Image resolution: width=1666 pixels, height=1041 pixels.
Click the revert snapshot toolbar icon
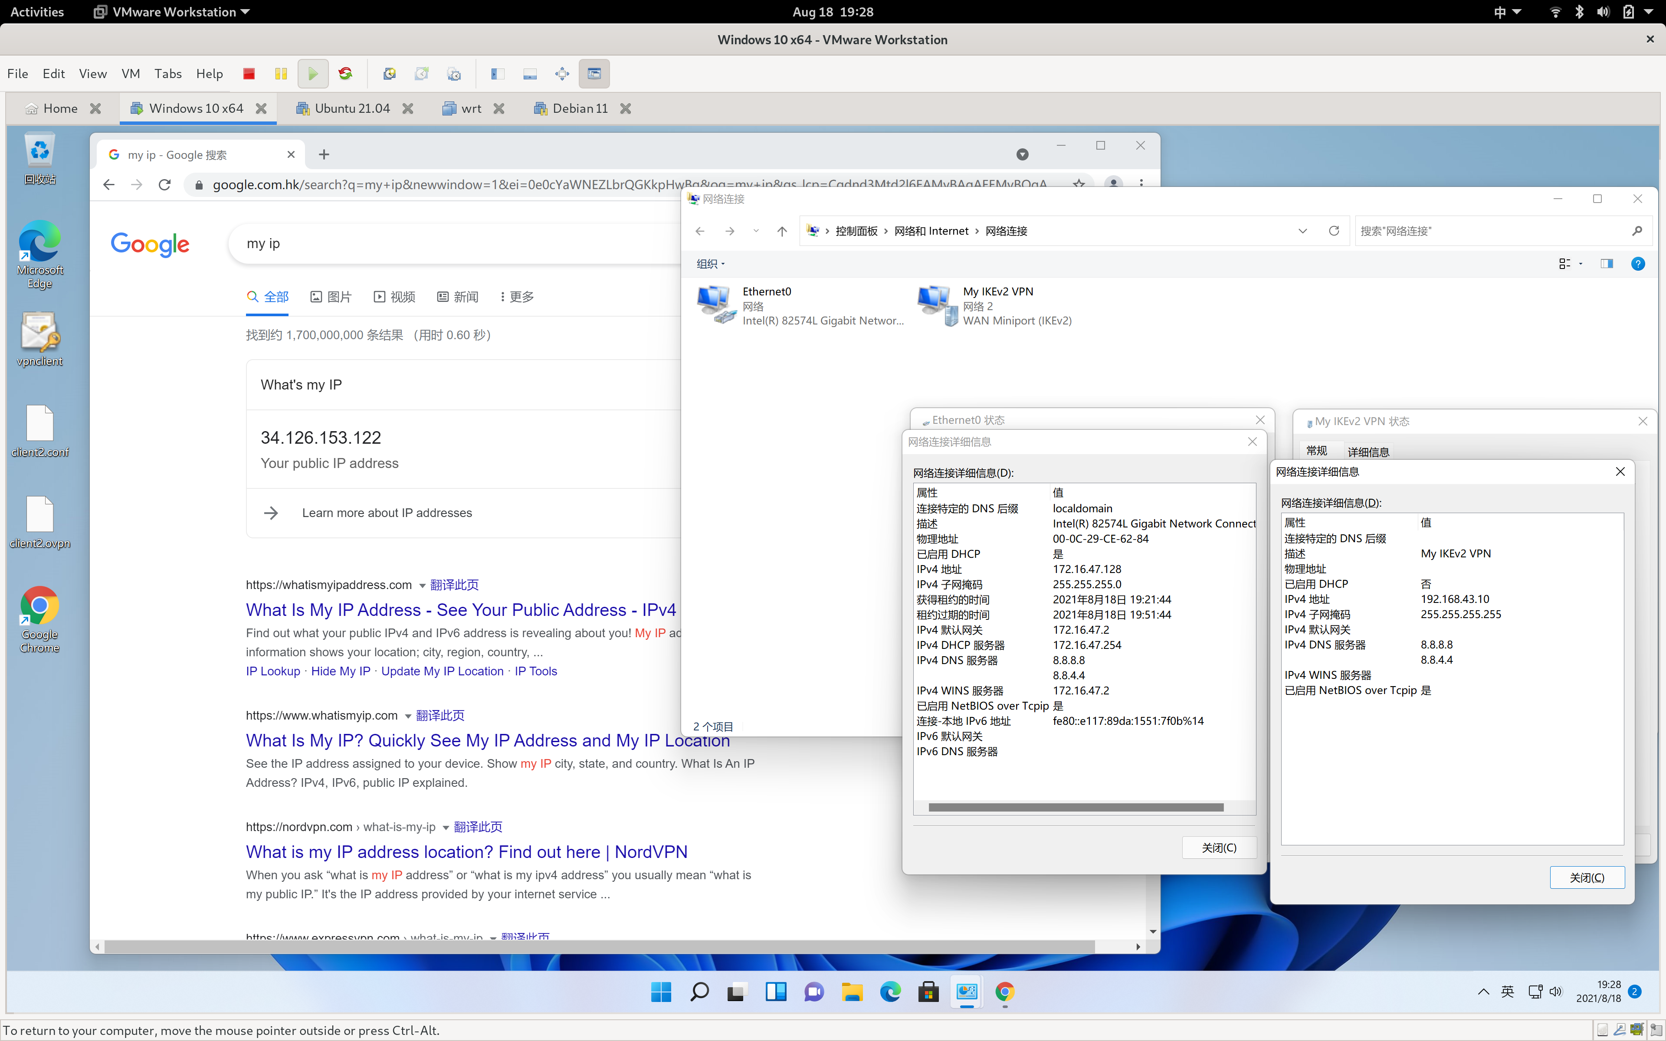coord(422,74)
